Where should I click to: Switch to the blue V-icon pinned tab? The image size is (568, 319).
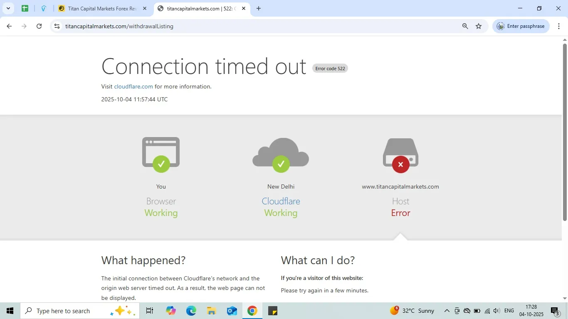pyautogui.click(x=44, y=8)
